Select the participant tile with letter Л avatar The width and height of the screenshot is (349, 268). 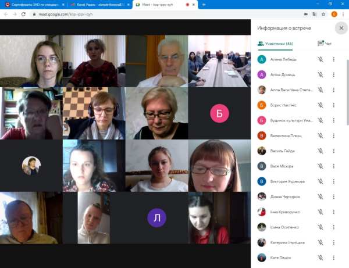coord(156,218)
